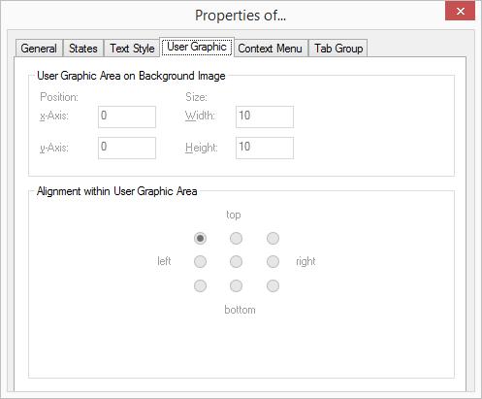Pick the center alignment radio button

236,261
